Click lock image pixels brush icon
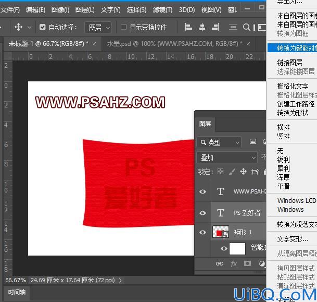This screenshot has height=302, width=317. coord(232,172)
